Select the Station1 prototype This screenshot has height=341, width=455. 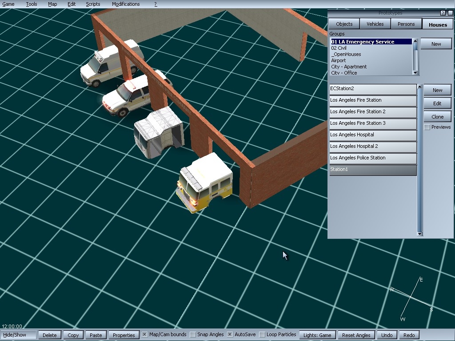(373, 170)
